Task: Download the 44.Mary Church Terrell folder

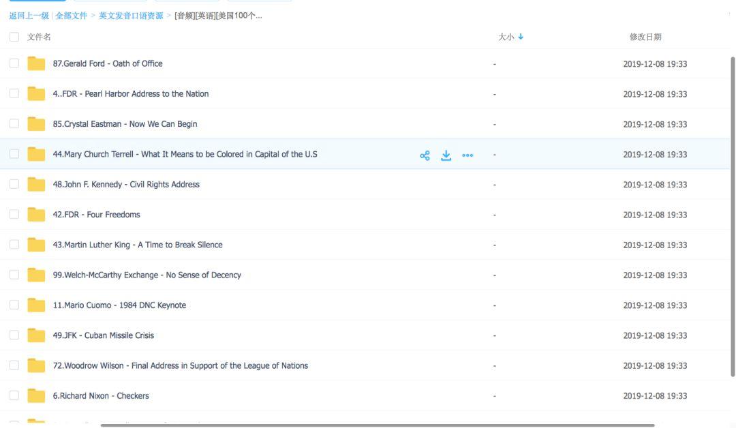Action: coord(446,155)
